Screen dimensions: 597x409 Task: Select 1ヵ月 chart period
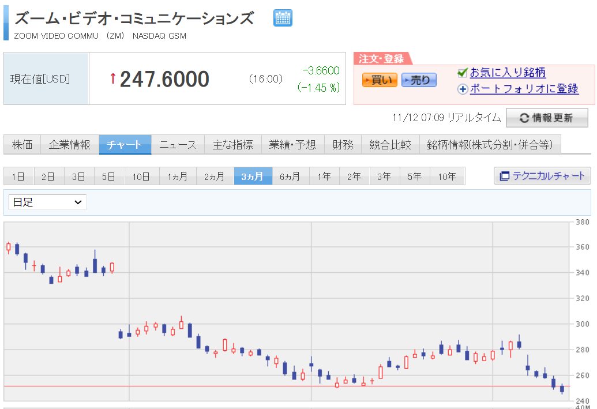(x=177, y=177)
